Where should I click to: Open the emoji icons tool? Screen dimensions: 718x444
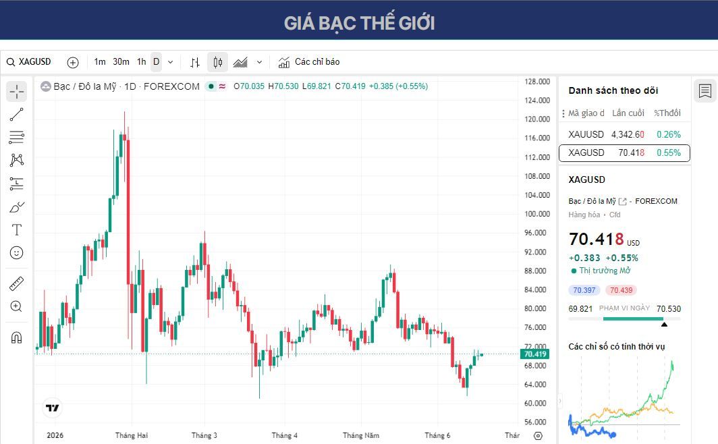16,252
